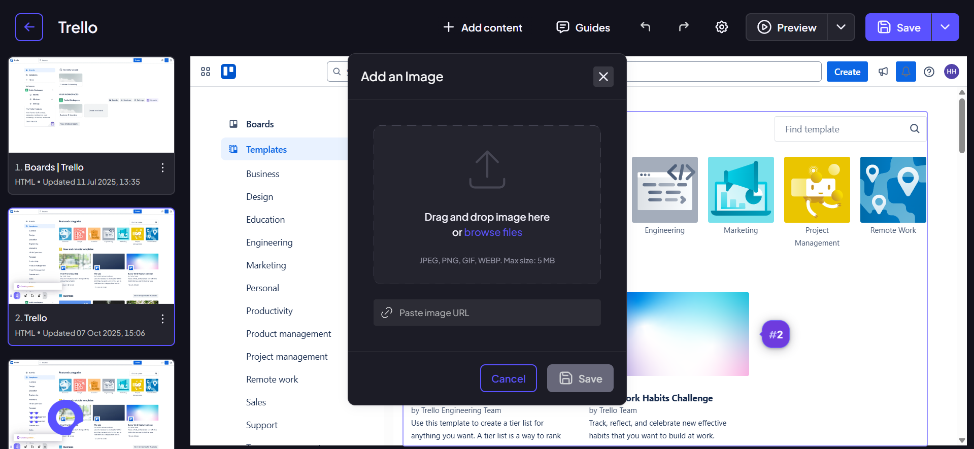Image resolution: width=974 pixels, height=449 pixels.
Task: Select the step 2 Trello thumbnail
Action: (x=91, y=256)
